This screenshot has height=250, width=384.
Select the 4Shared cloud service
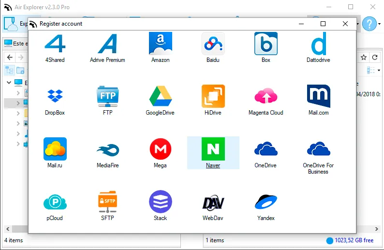55,48
